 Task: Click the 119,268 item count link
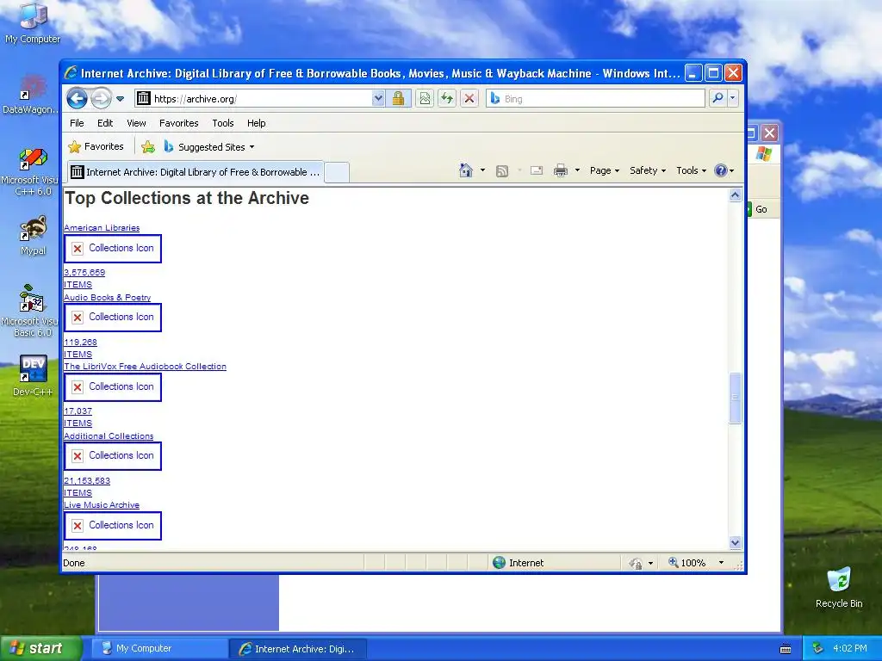(x=80, y=343)
